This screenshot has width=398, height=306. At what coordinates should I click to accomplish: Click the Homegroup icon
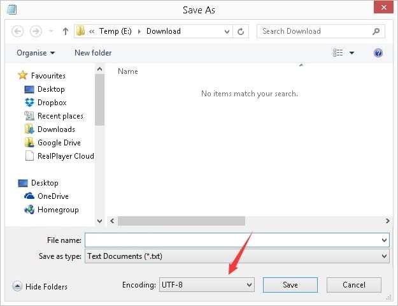click(x=29, y=210)
